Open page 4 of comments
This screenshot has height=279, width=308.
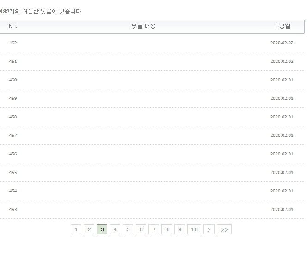click(x=115, y=229)
